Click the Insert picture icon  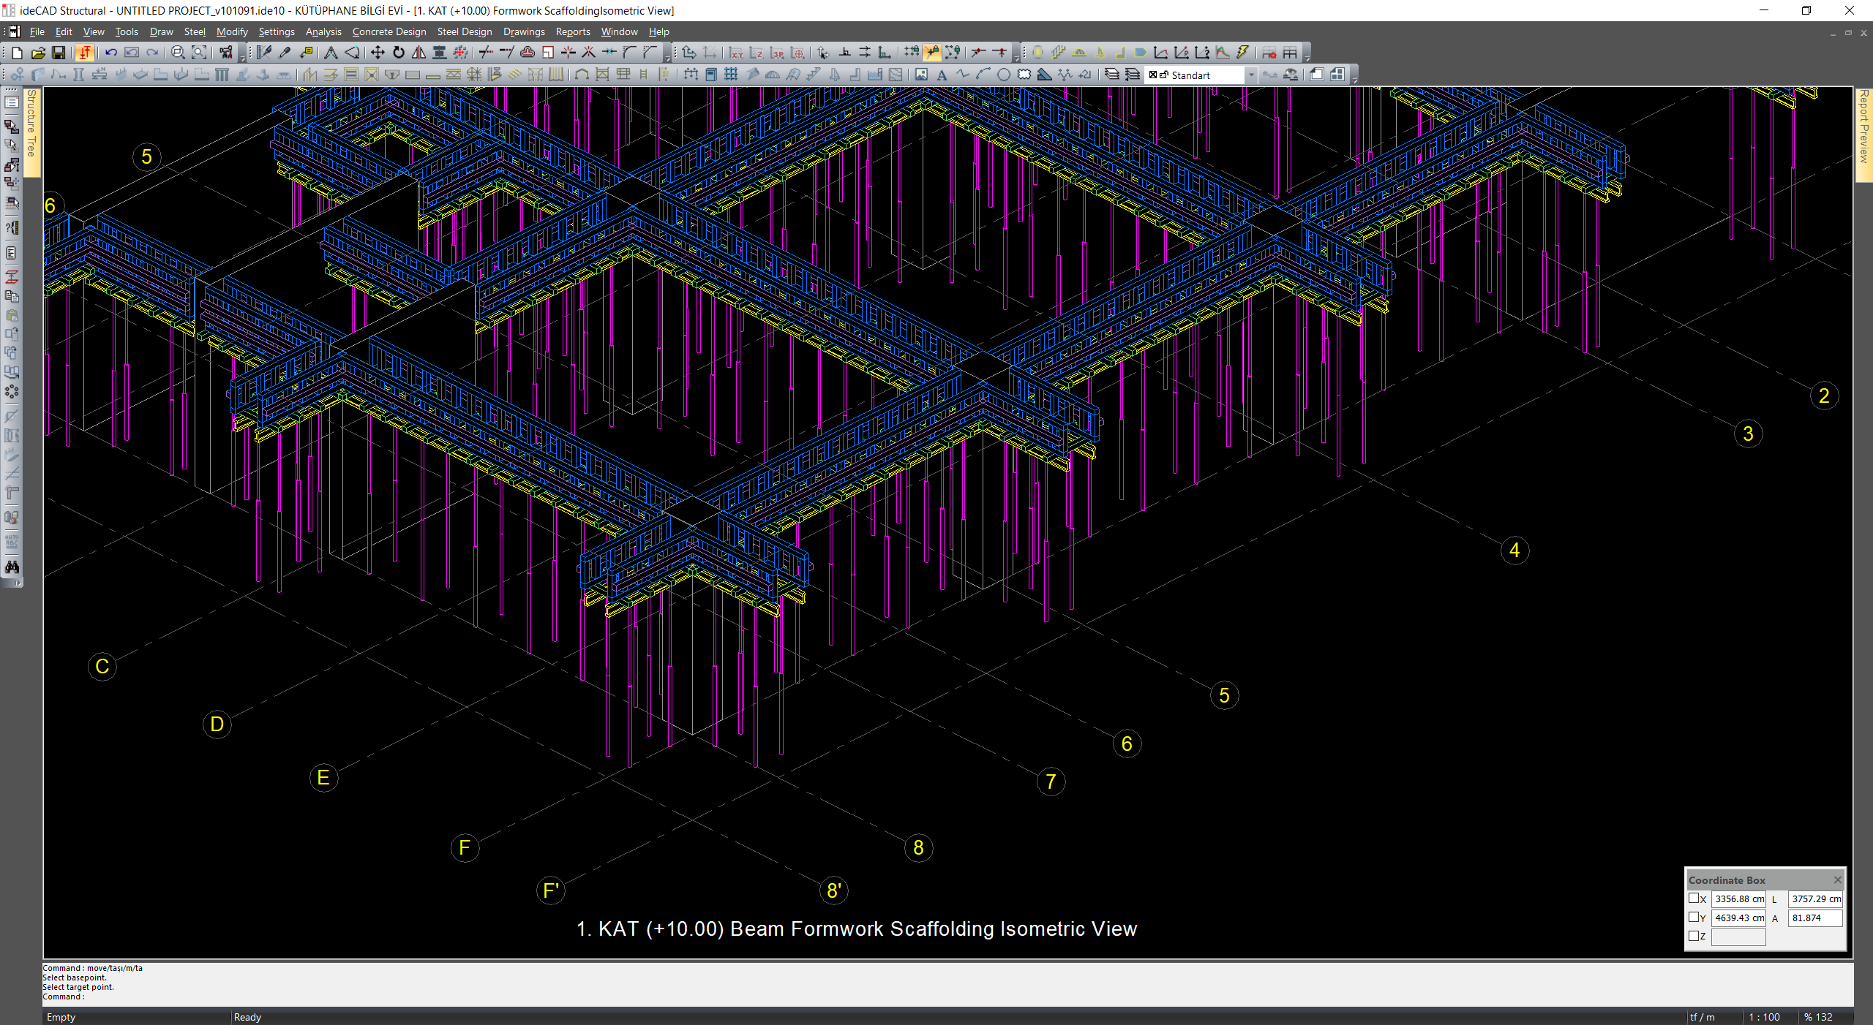921,75
